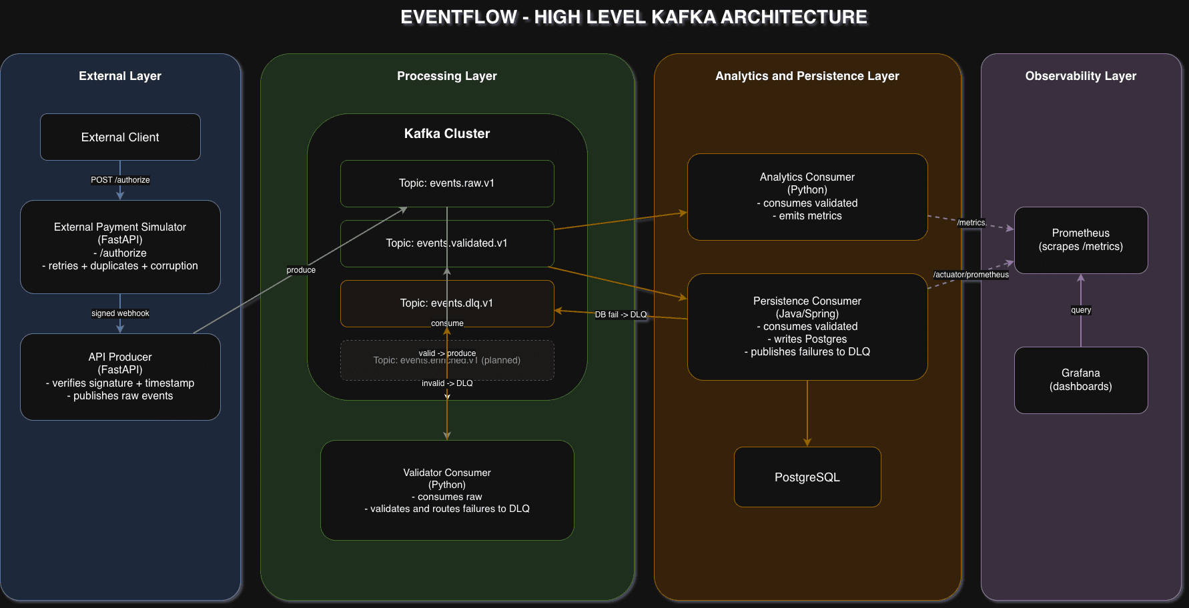Select the API Producer node
Viewport: 1189px width, 608px height.
click(x=120, y=377)
